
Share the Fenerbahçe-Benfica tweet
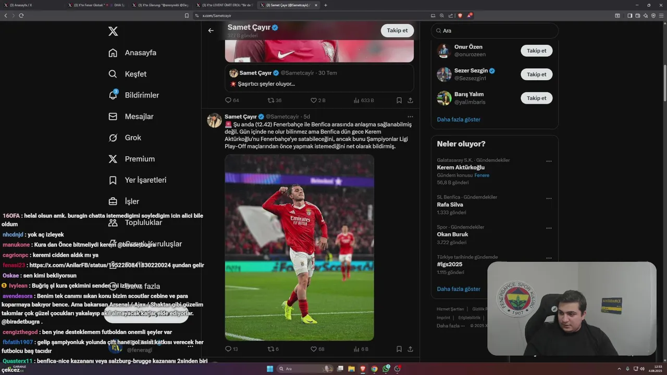(x=410, y=349)
